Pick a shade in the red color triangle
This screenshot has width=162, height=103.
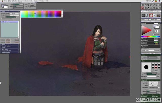click(146, 30)
